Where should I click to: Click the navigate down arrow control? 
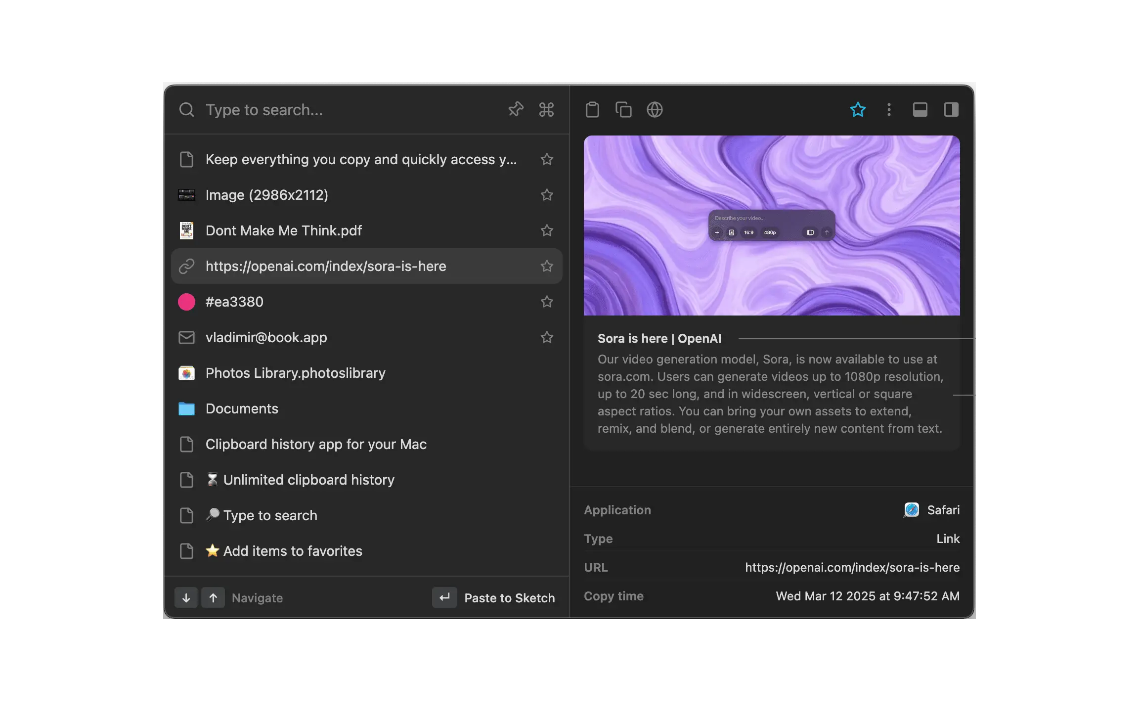[186, 597]
